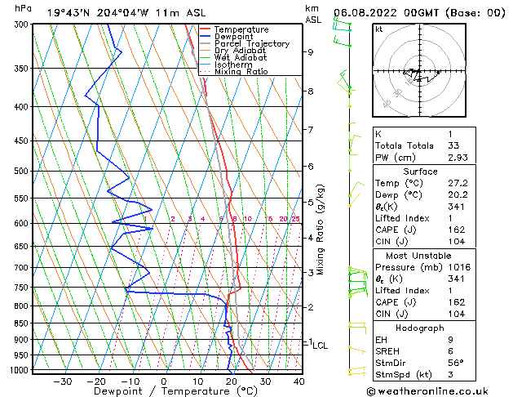The height and width of the screenshot is (397, 513).
Task: Click the surface temperature value '27.2'
Action: (458, 183)
